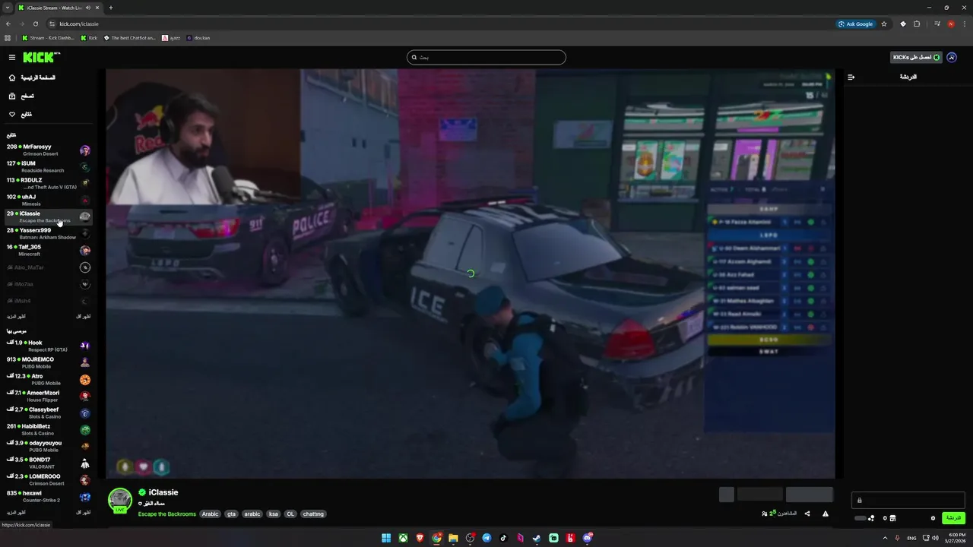Focus the Kick search box

[x=486, y=57]
